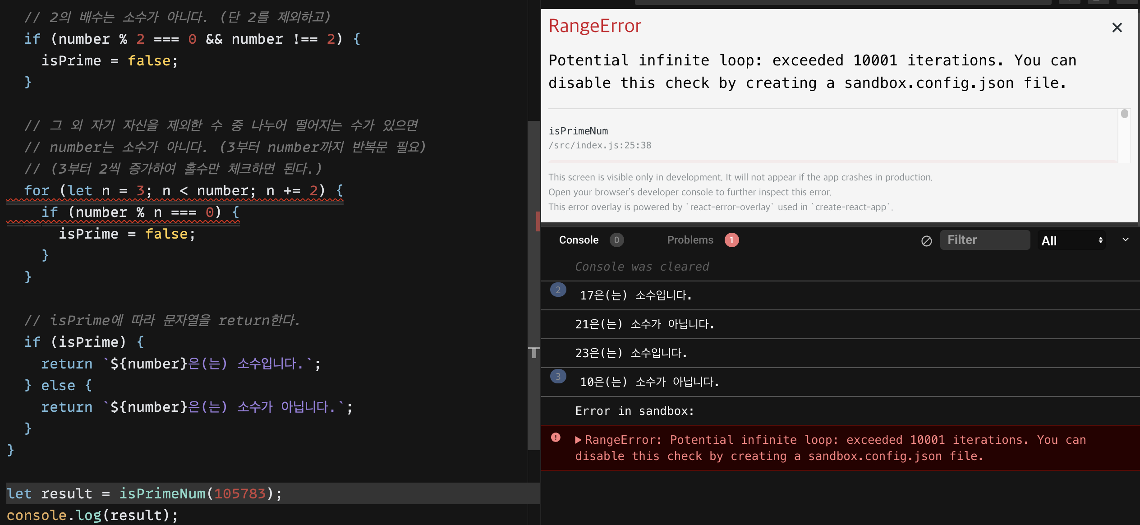
Task: Switch to the Problems tab
Action: point(690,240)
